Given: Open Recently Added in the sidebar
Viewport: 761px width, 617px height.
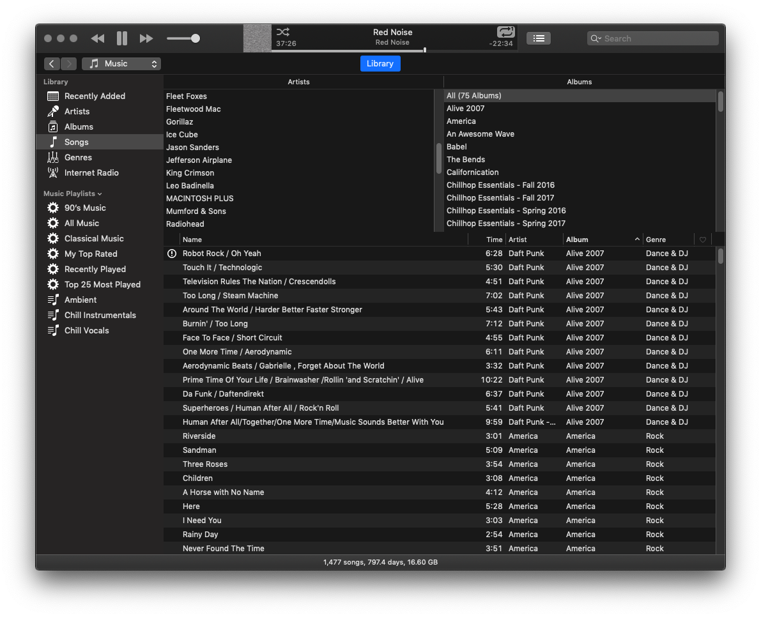Looking at the screenshot, I should (100, 96).
